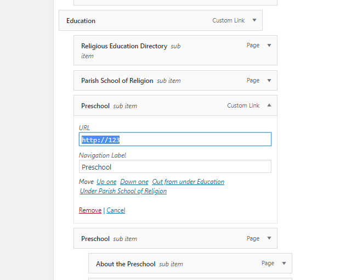The height and width of the screenshot is (280, 357).
Task: Expand About the Preschool item arrow
Action: [x=284, y=264]
